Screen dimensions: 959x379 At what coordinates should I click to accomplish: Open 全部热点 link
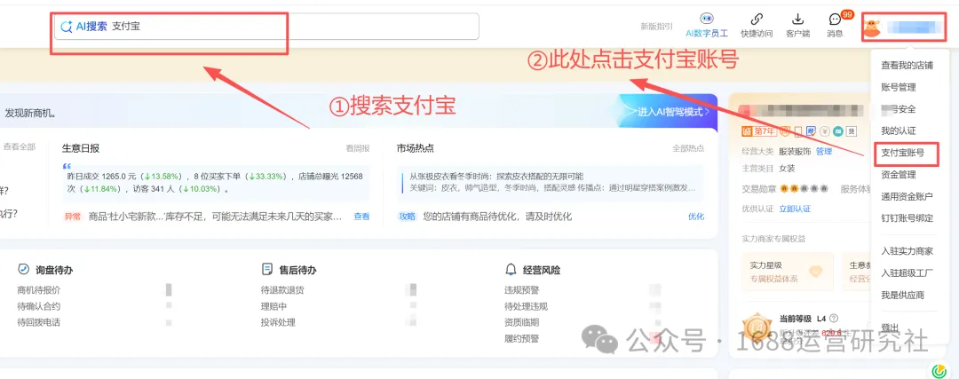pyautogui.click(x=688, y=148)
